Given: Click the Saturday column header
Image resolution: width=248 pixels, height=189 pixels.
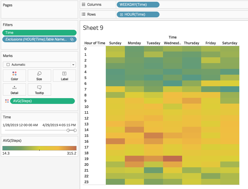Looking at the screenshot, I should point(230,43).
